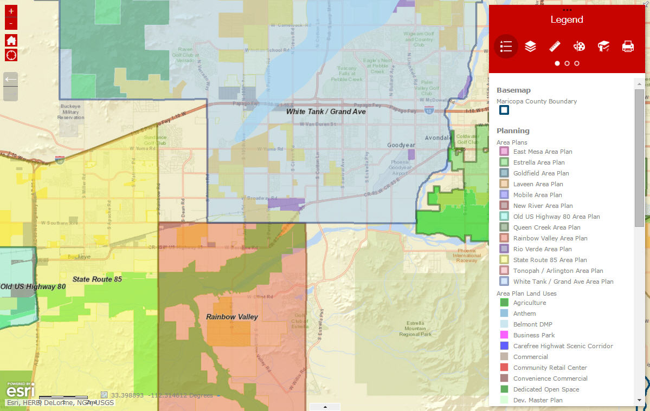Select the third toolbar page dot
650x411 pixels.
click(x=577, y=63)
